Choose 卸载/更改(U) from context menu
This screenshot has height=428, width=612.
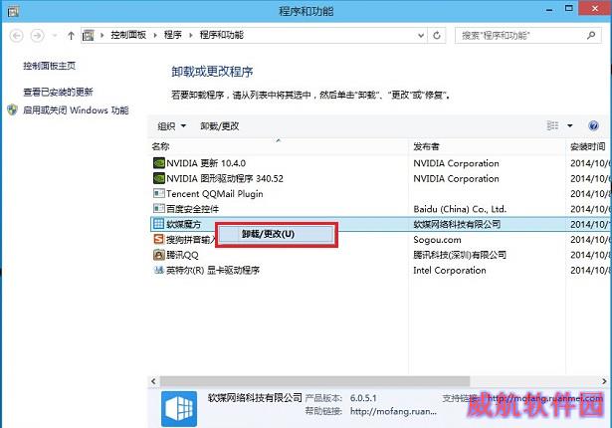pyautogui.click(x=277, y=234)
